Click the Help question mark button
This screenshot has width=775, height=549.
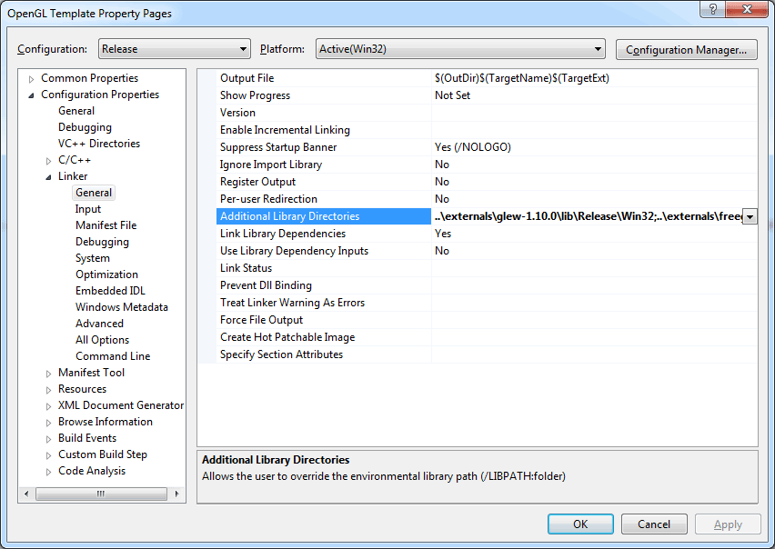[x=712, y=9]
